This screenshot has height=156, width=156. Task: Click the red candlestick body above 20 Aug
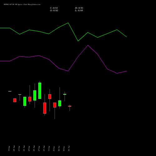pyautogui.click(x=15, y=100)
